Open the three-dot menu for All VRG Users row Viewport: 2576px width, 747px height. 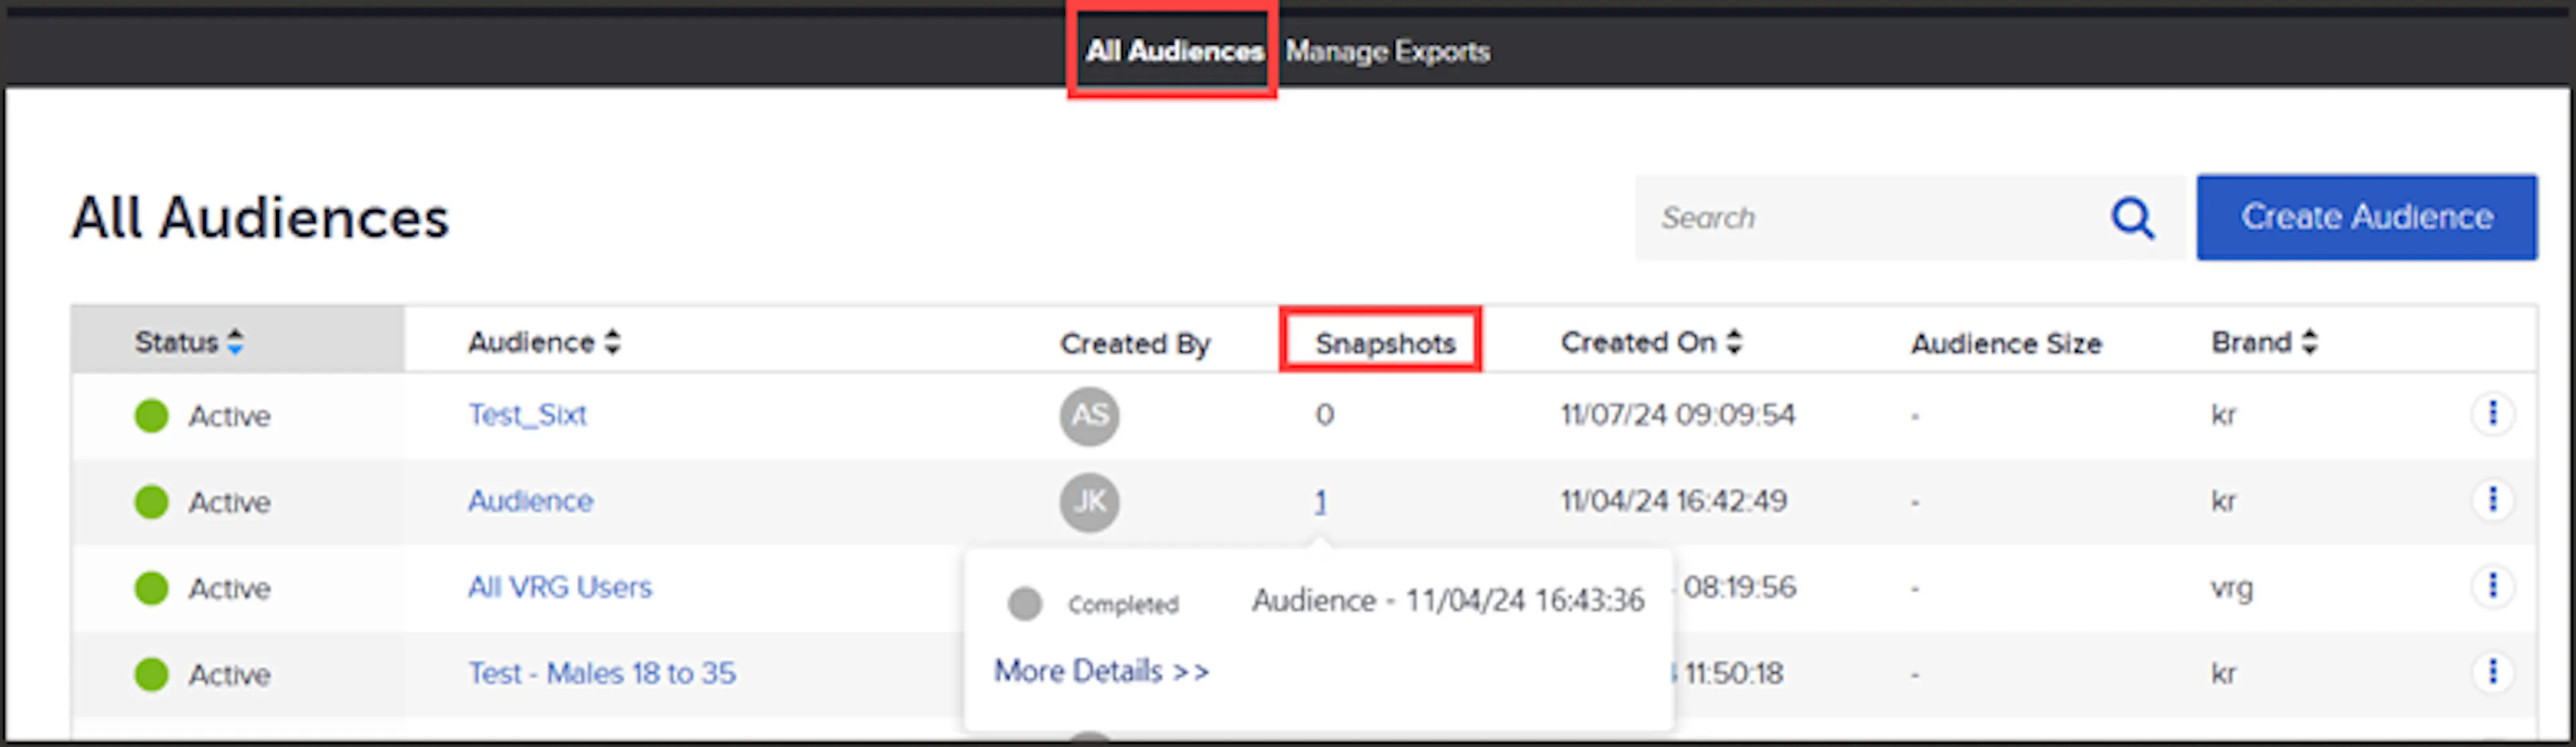tap(2492, 585)
